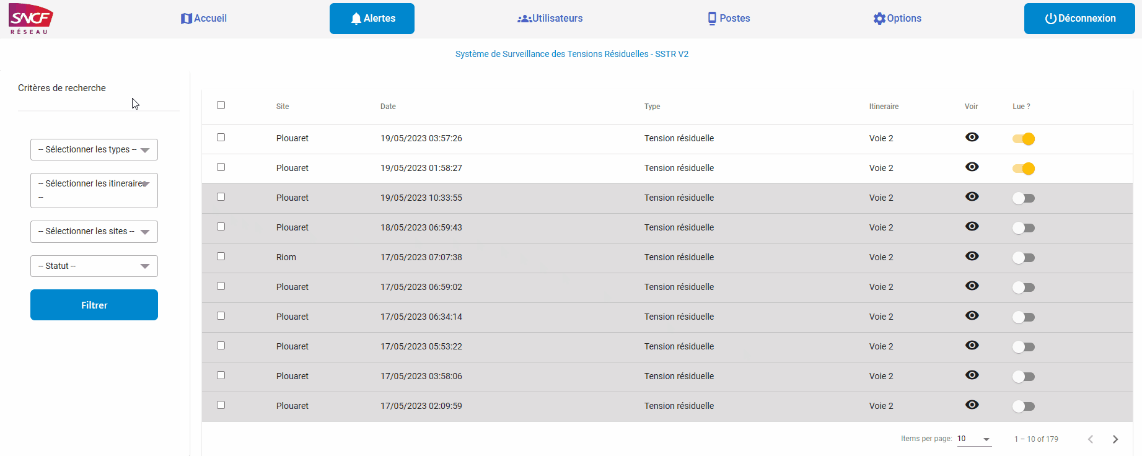View the alert dated 17/05/2023 05:53:22
Viewport: 1142px width, 456px height.
click(972, 345)
